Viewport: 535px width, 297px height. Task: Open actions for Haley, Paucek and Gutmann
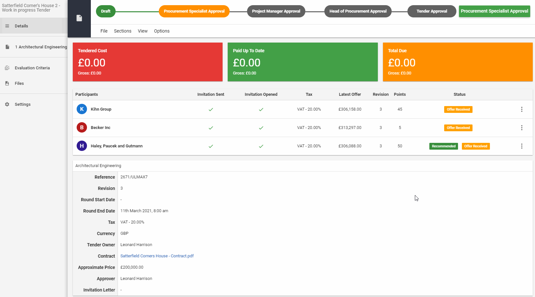pos(521,146)
